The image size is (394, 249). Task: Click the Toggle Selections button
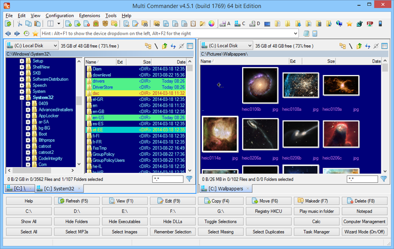click(x=222, y=222)
